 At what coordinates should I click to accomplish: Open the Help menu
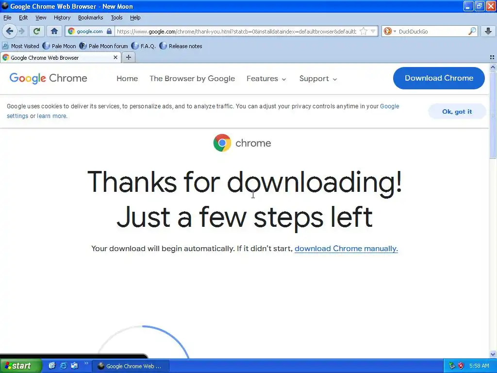[x=135, y=17]
